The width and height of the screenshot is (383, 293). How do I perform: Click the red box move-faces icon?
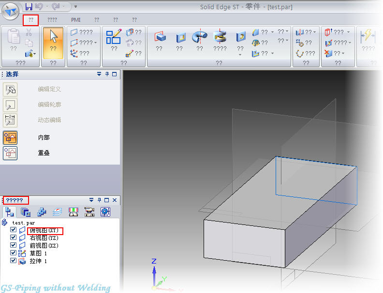pyautogui.click(x=328, y=32)
